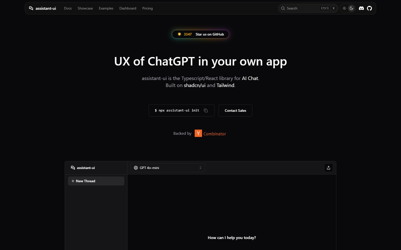Click the assistant-ui logo in the demo sidebar
The image size is (401, 250).
tap(83, 168)
